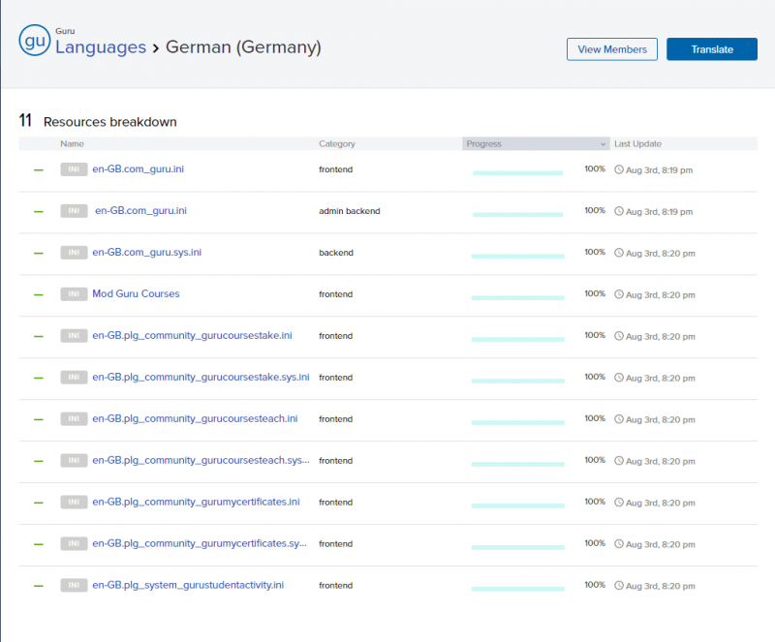Click the clock icon for en-GB.plg_community_gurumycertificates.ini
This screenshot has height=642, width=775.
click(619, 502)
